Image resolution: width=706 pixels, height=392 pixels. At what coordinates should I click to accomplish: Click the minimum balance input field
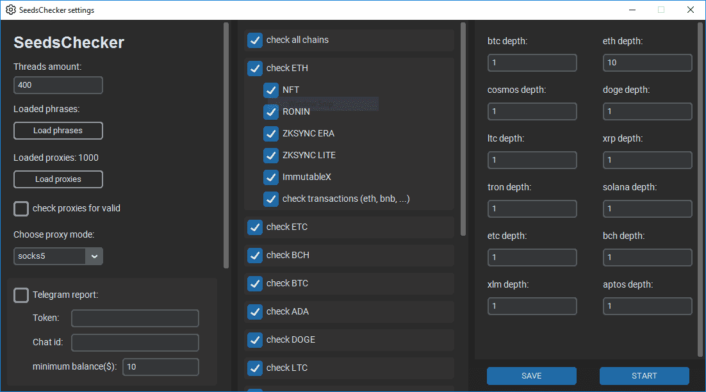160,367
